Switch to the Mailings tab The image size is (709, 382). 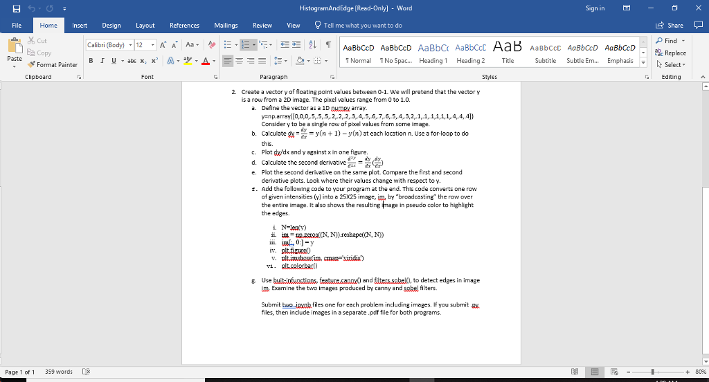[226, 26]
